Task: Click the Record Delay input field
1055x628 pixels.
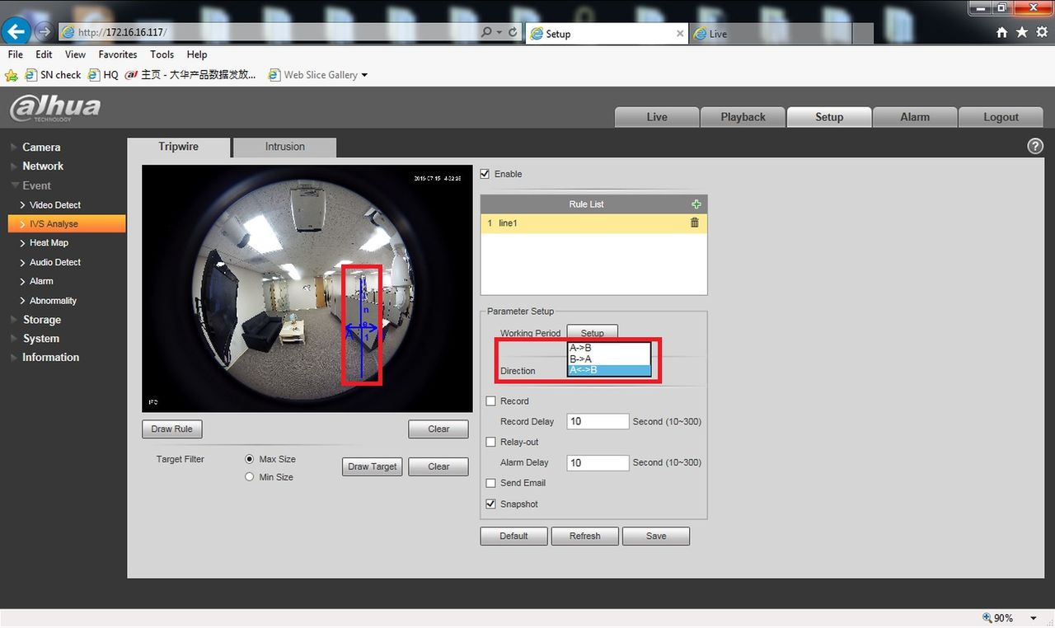Action: click(x=598, y=421)
